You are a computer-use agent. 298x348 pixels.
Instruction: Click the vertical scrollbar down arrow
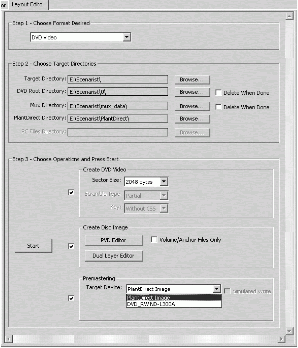[x=289, y=331]
